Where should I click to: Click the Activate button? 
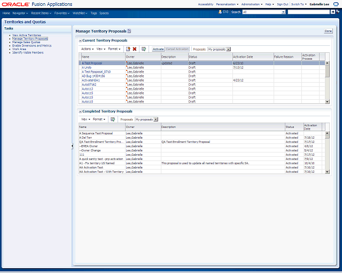(158, 49)
